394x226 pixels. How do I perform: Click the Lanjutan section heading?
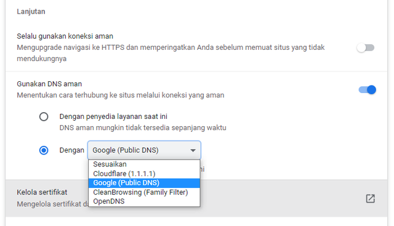31,12
